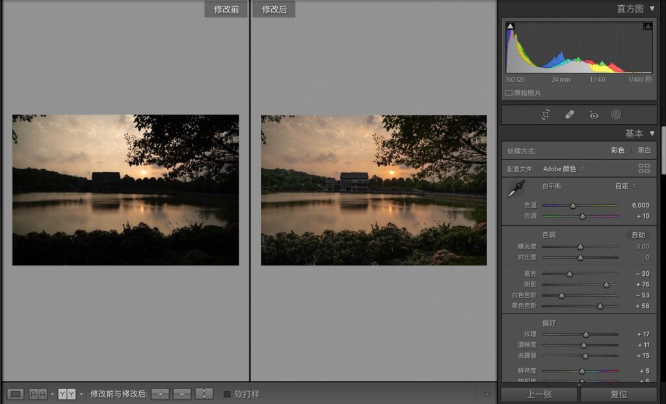This screenshot has width=666, height=404.
Task: Select the Crop overlay tool
Action: [546, 114]
